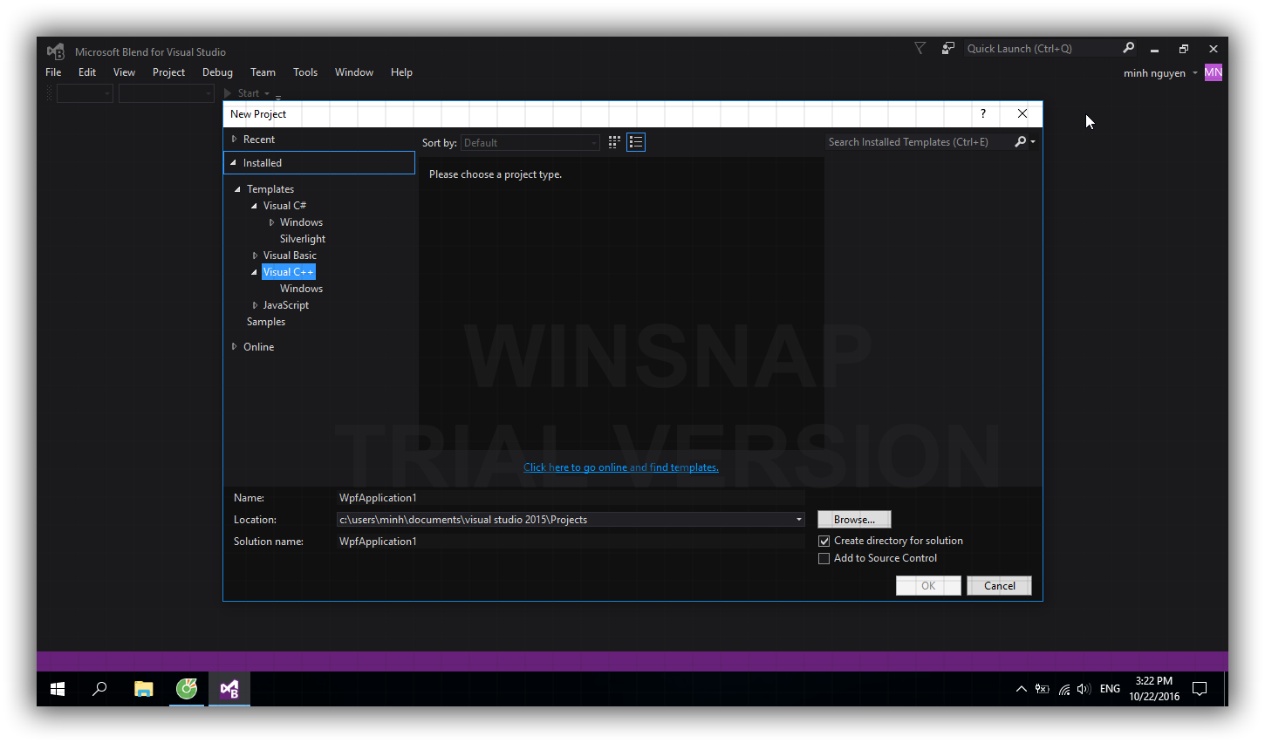This screenshot has height=743, width=1265.
Task: Open the dialog help question mark
Action: [x=983, y=114]
